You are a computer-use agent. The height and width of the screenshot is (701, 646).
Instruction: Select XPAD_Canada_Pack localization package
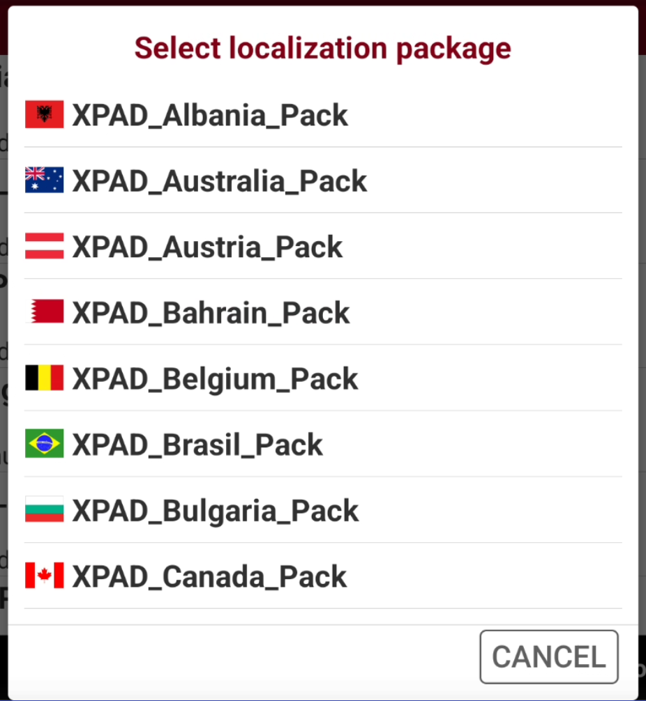(323, 576)
